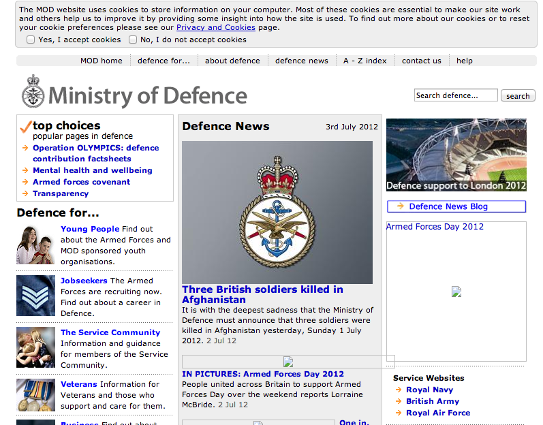The height and width of the screenshot is (425, 543).
Task: Click the '3rd July 2012' date text
Action: (x=352, y=127)
